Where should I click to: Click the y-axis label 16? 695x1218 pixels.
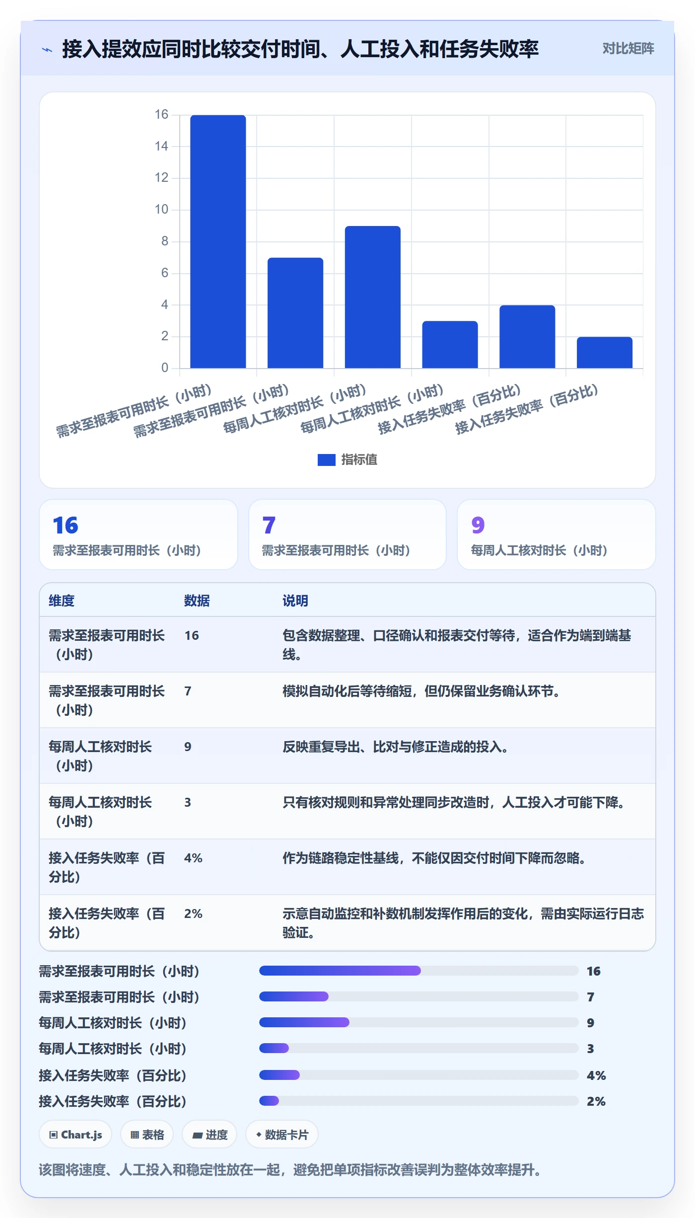(x=161, y=114)
